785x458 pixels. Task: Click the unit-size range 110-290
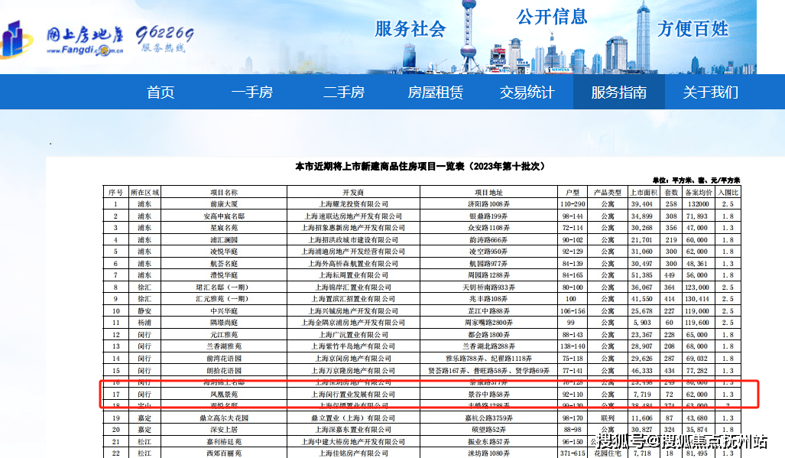(x=573, y=204)
